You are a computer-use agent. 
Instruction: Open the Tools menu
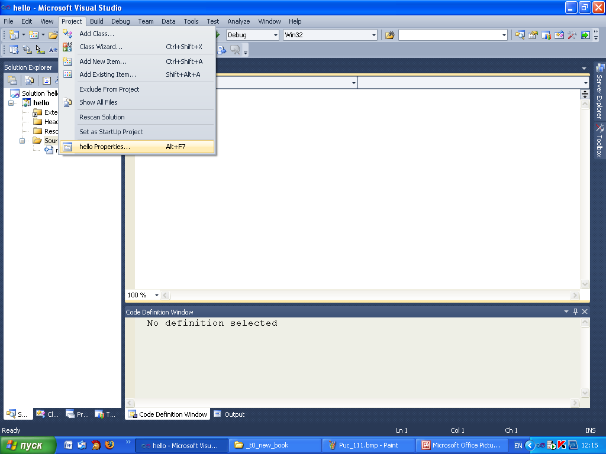pyautogui.click(x=191, y=21)
